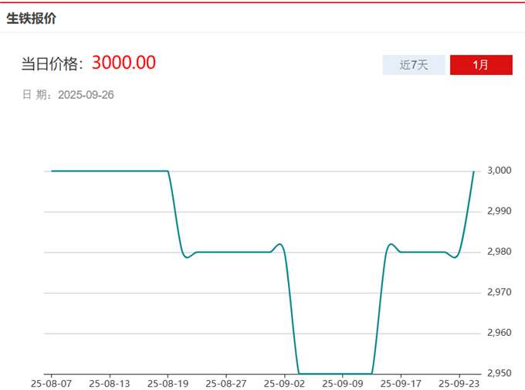Image resolution: width=525 pixels, height=390 pixels.
Task: Click the 2,960 y-axis value label
Action: (500, 333)
